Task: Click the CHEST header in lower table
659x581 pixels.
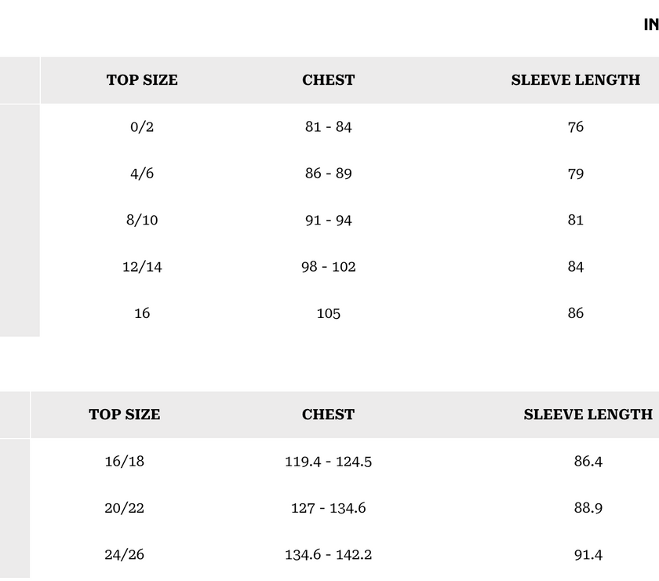Action: [x=328, y=415]
